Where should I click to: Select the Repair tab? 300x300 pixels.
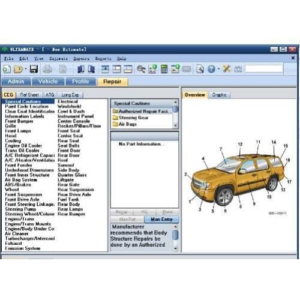coord(112,82)
